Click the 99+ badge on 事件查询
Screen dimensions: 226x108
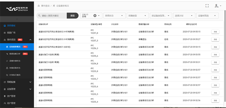coord(20,40)
